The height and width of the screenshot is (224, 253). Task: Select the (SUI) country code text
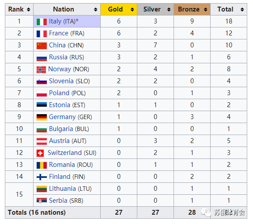(x=90, y=153)
